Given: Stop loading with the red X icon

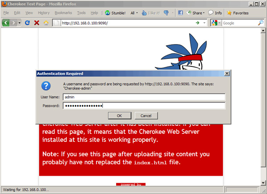Looking at the screenshot, I should point(36,23).
